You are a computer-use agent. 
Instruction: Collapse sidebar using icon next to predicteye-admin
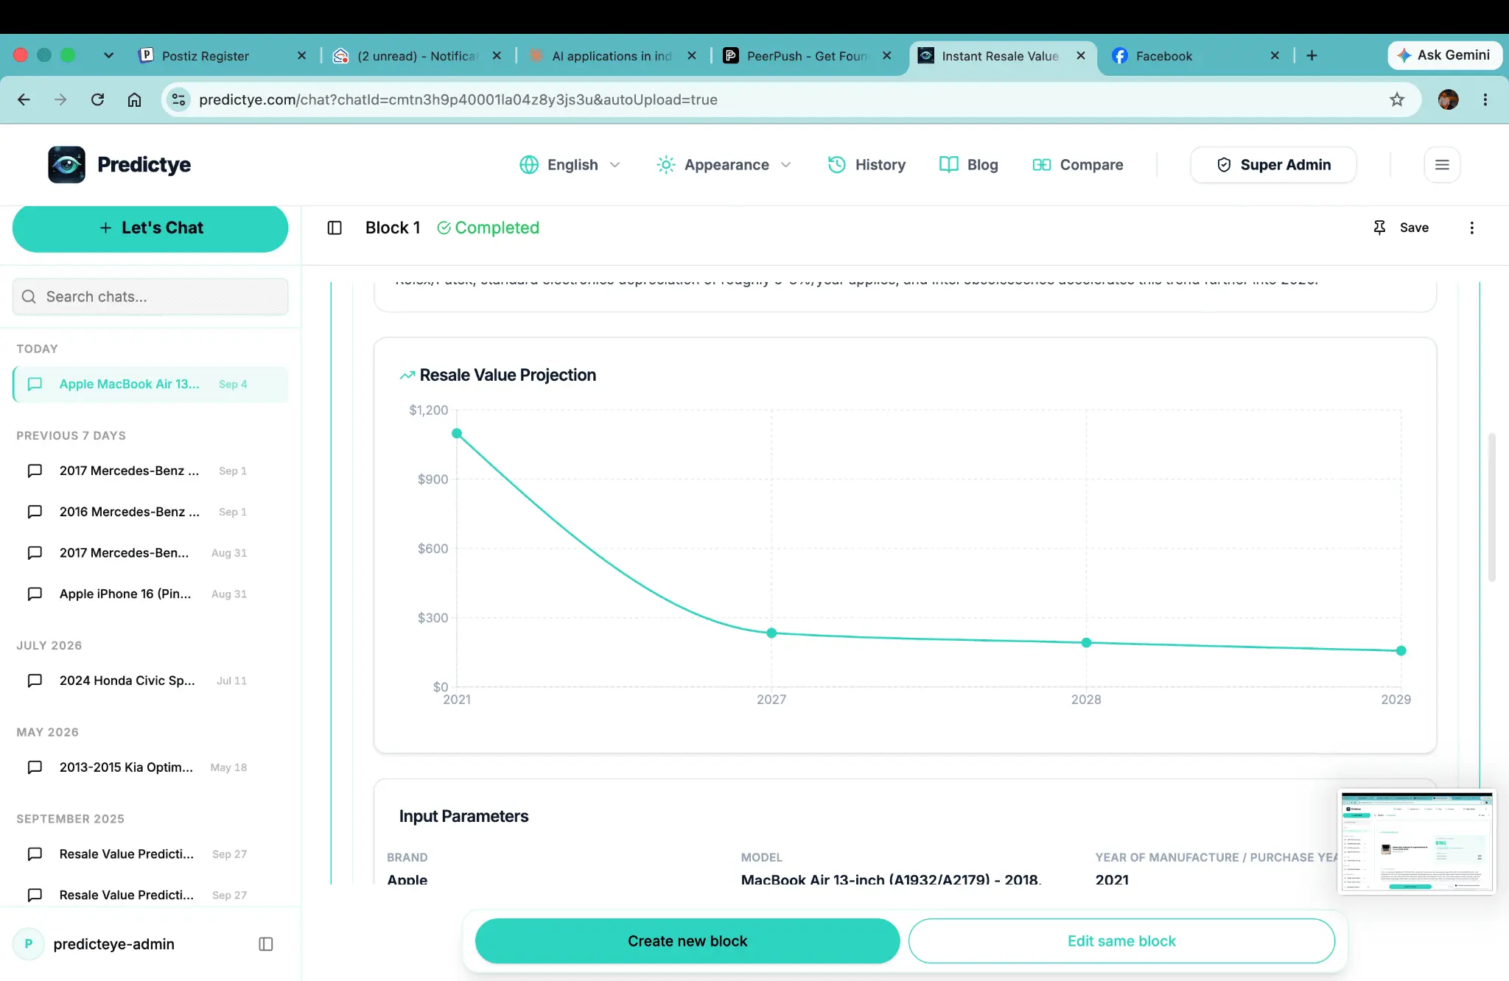click(x=266, y=944)
